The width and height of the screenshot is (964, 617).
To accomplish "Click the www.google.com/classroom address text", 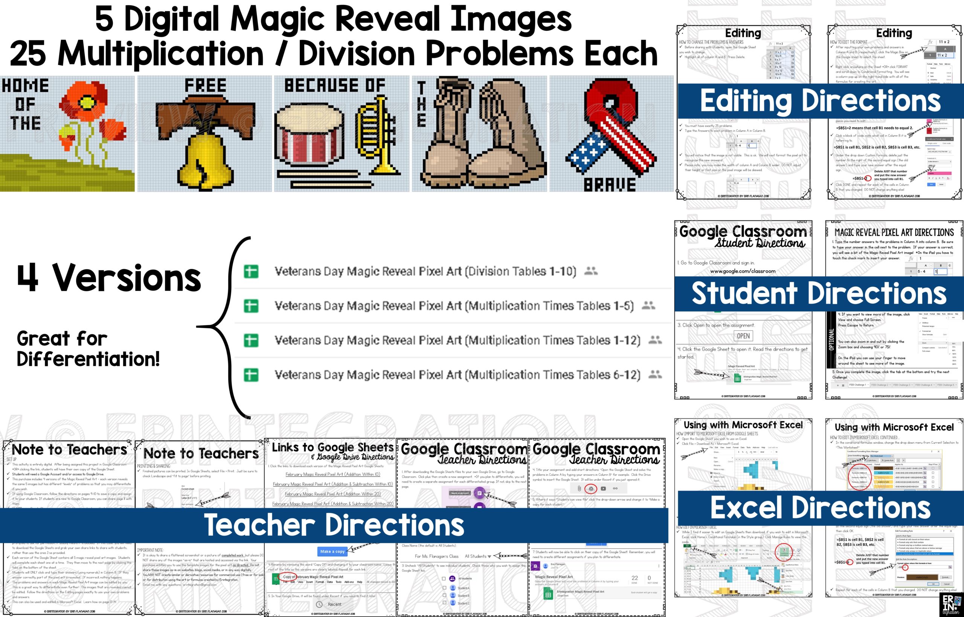I will (x=743, y=271).
